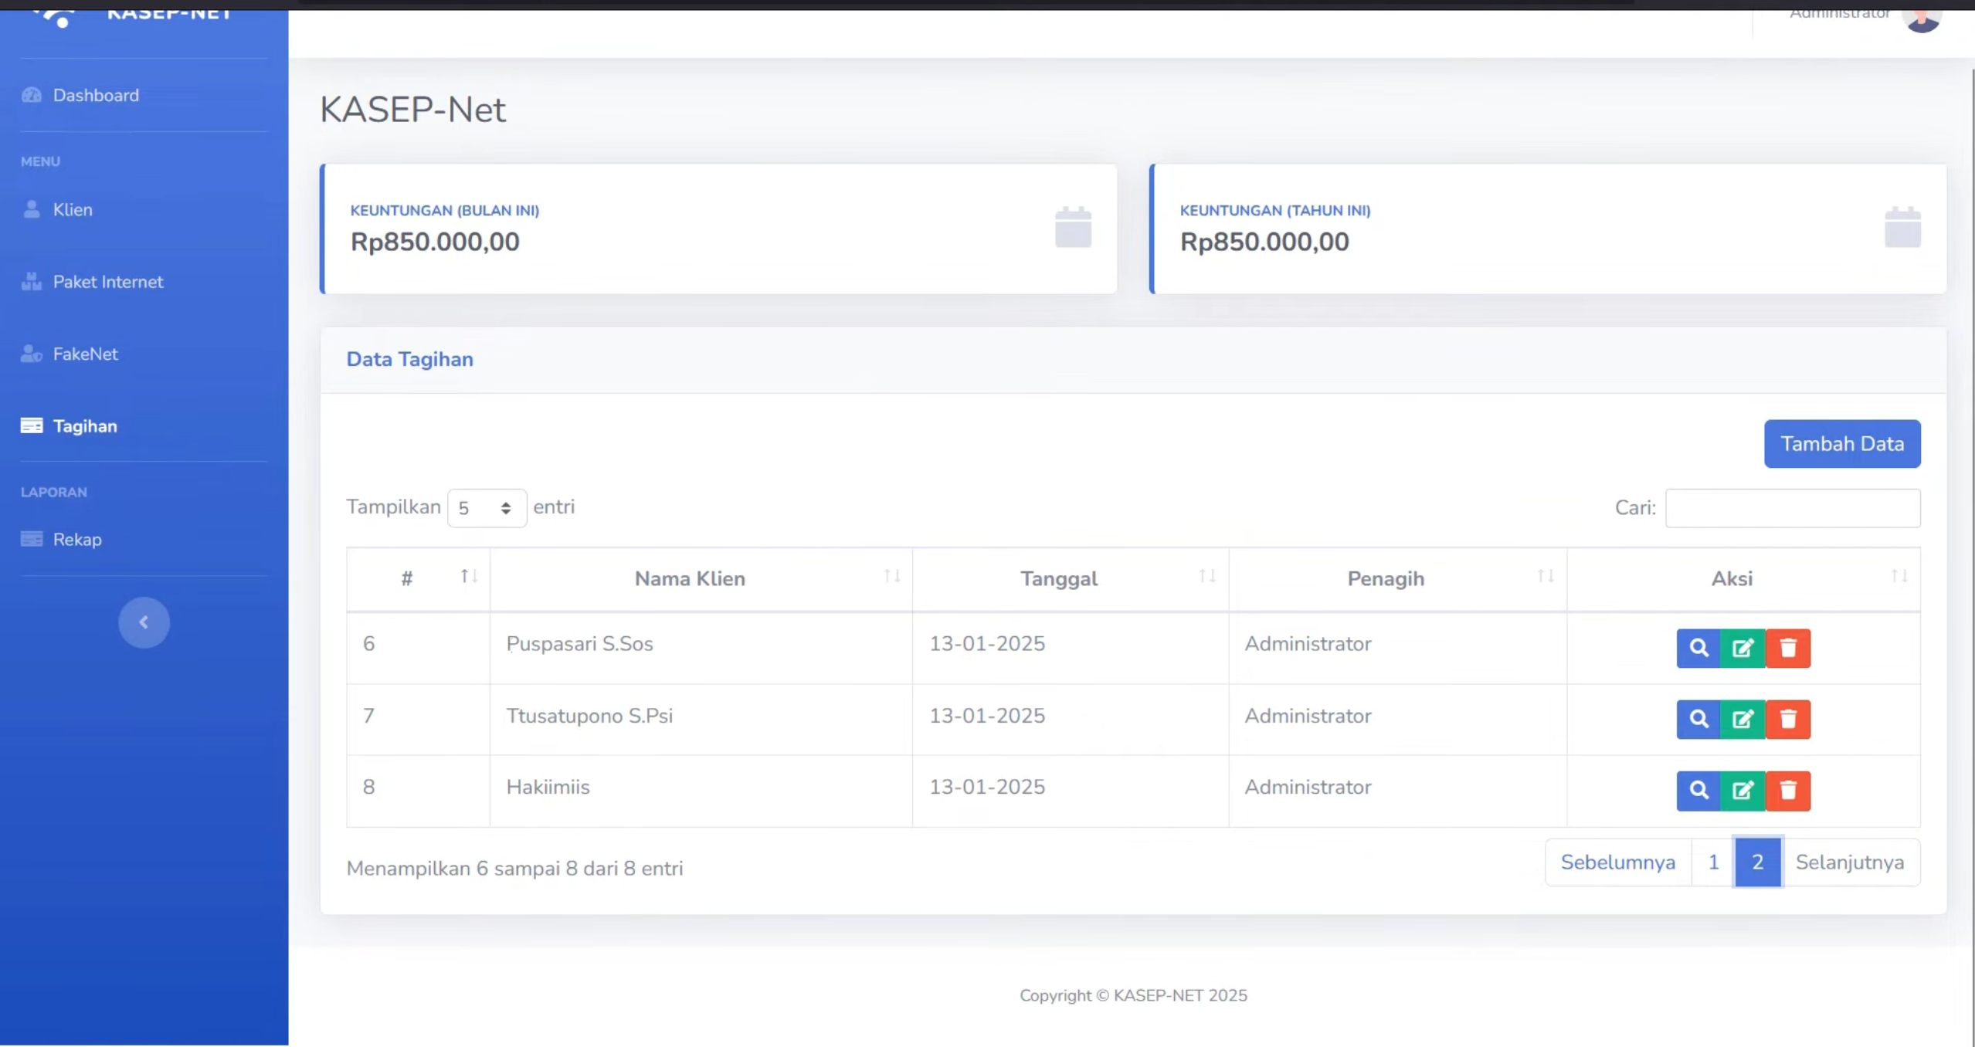Image resolution: width=1975 pixels, height=1047 pixels.
Task: Open the Tampilkan entries dropdown
Action: tap(487, 508)
